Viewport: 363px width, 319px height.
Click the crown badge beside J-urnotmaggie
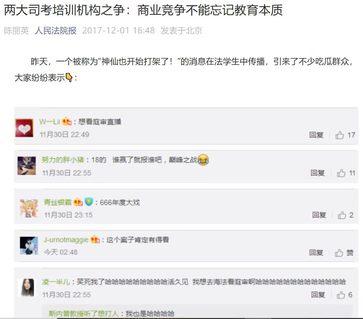point(95,239)
